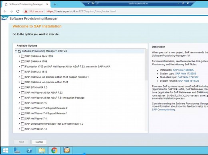Click root Software Provisioning Manager folder icon

click(x=20, y=51)
